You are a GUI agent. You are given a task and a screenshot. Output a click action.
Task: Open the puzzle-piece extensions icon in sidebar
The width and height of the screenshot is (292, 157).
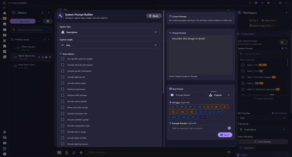coord(5,46)
